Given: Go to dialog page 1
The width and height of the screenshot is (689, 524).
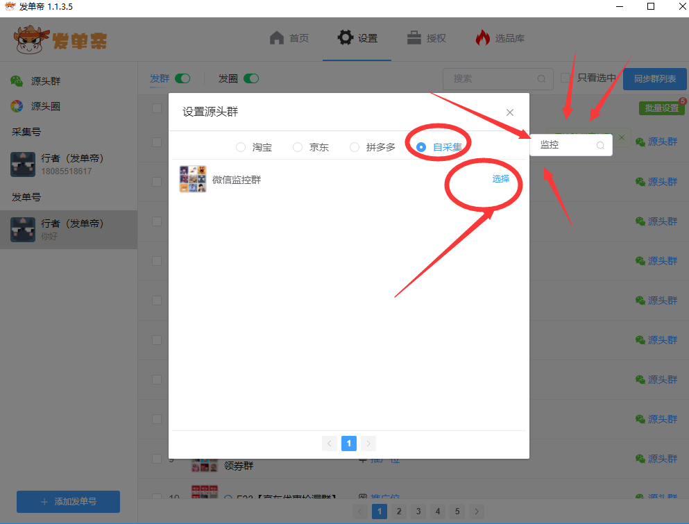Looking at the screenshot, I should click(x=349, y=443).
